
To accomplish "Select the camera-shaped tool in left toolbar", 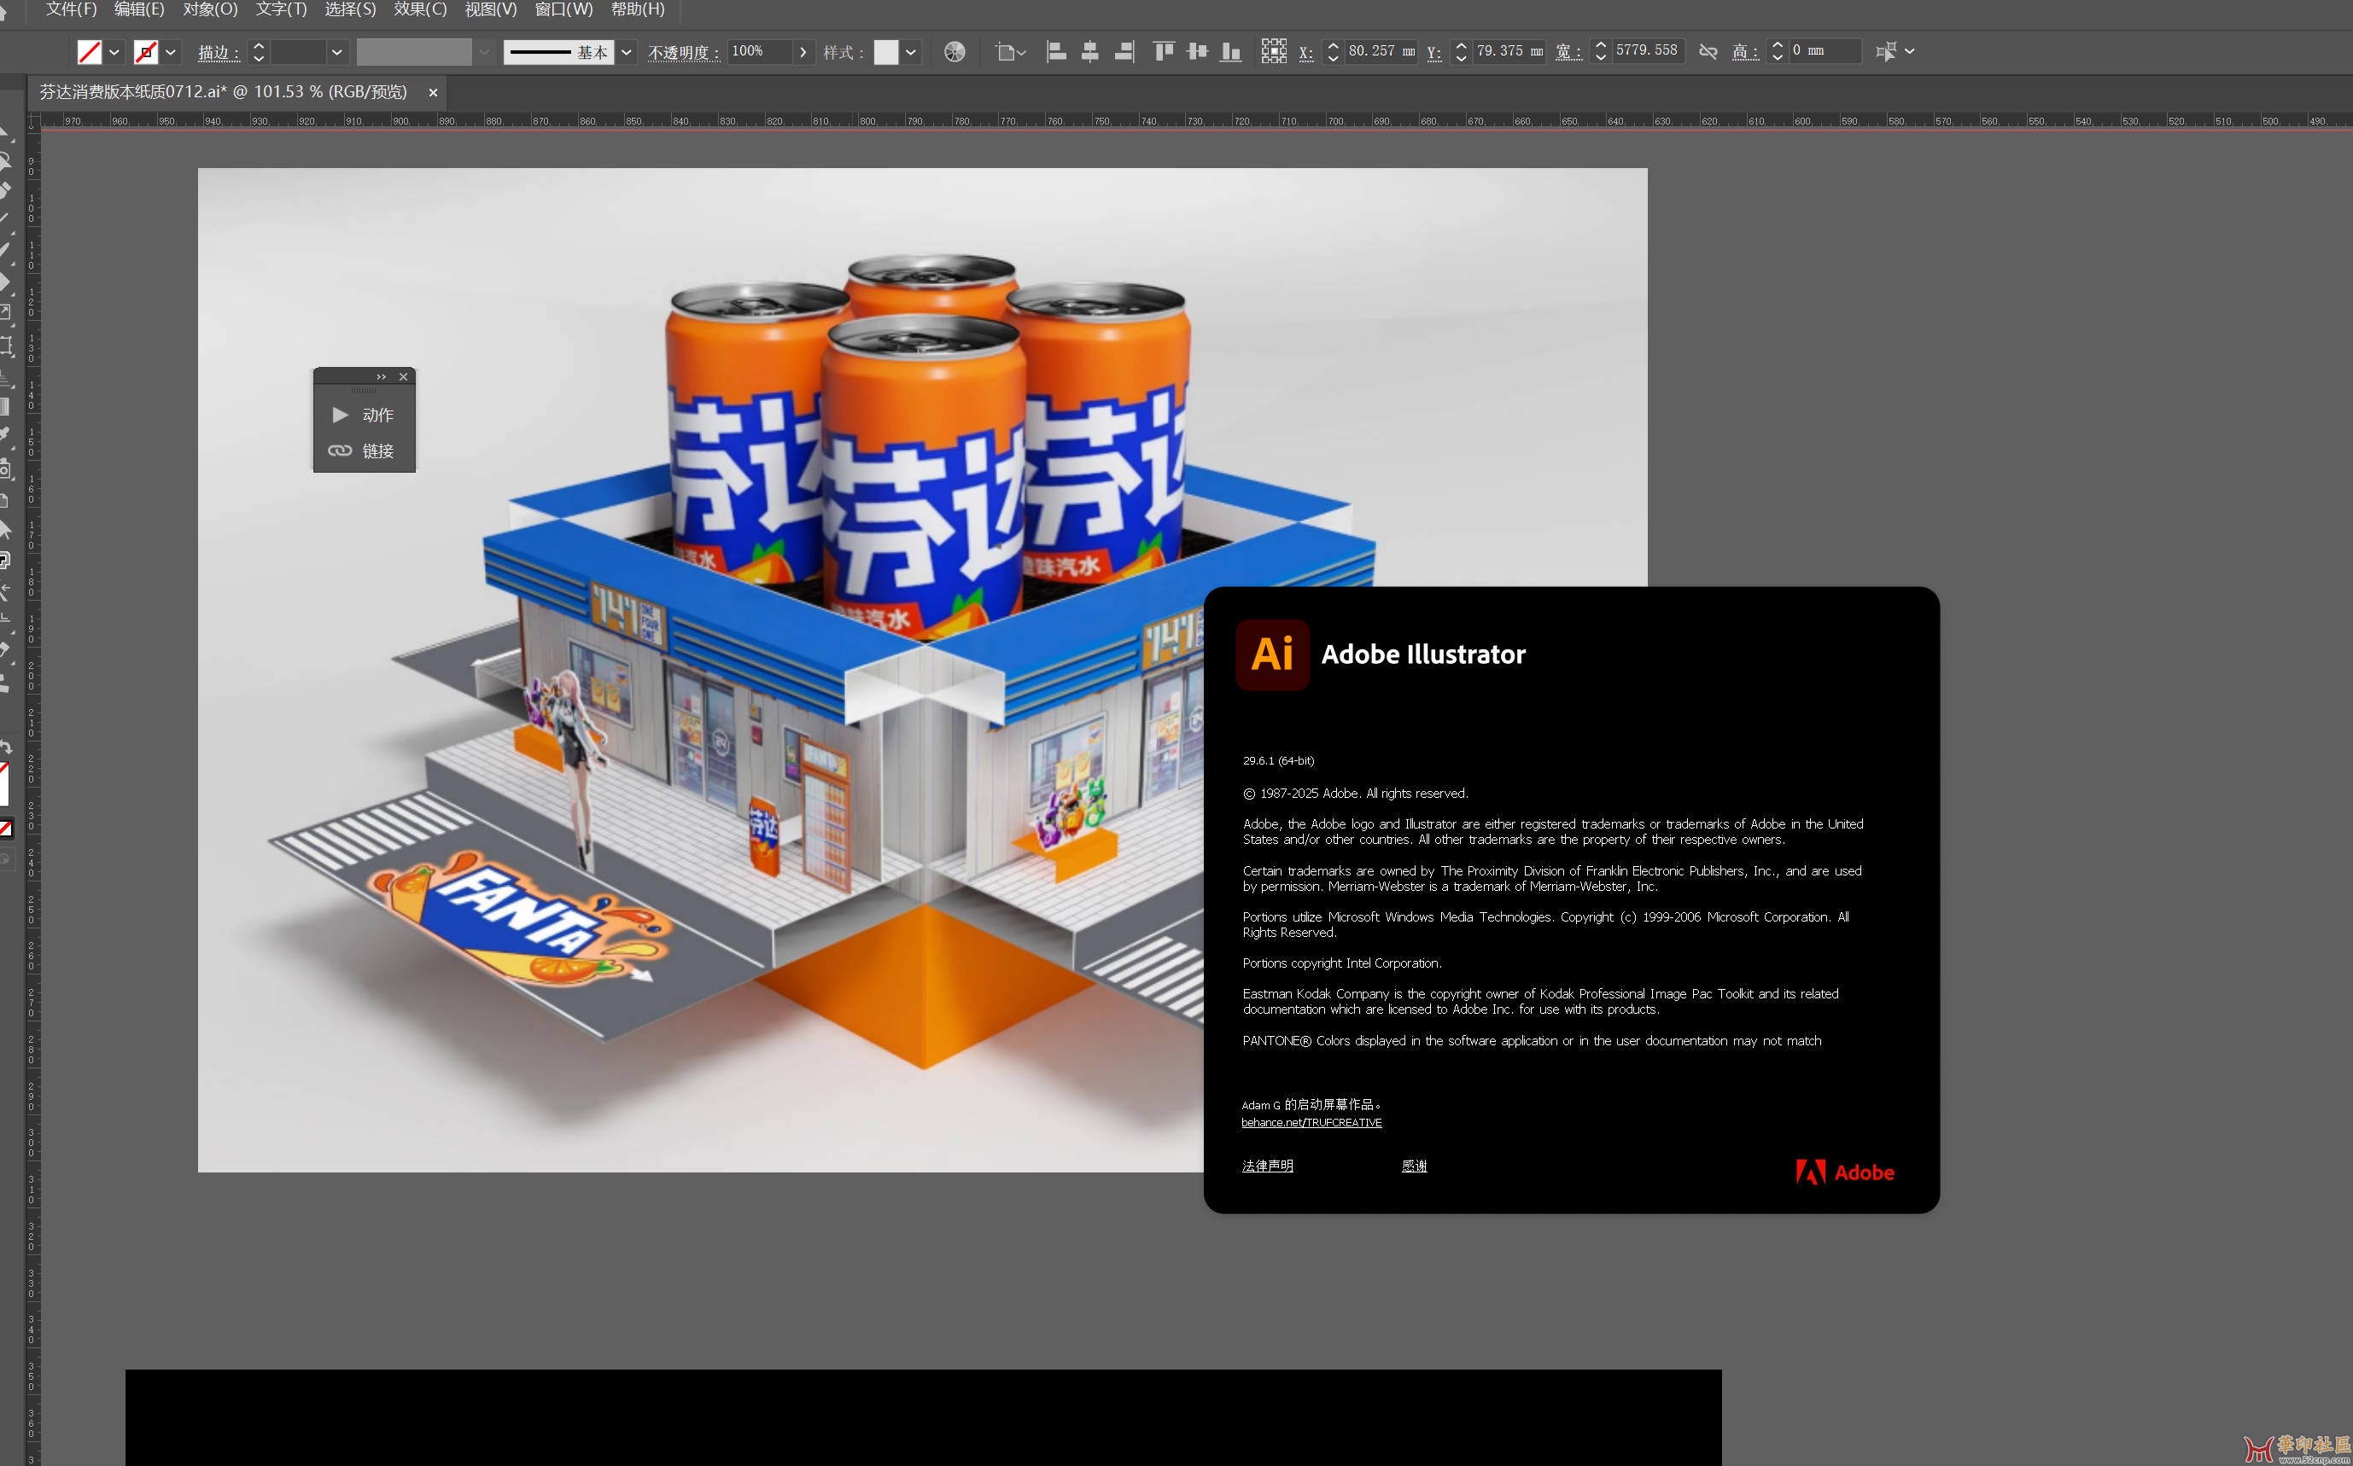I will (x=6, y=469).
